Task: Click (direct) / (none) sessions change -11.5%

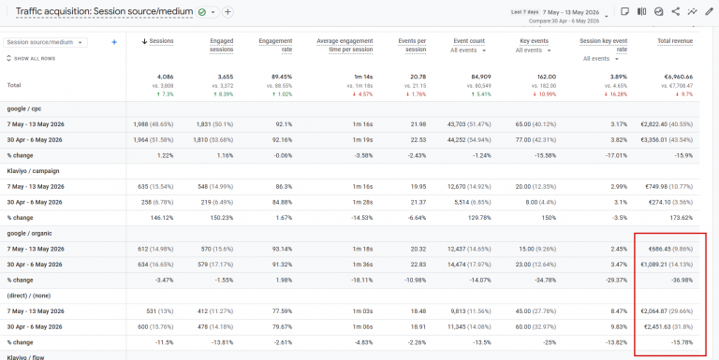Action: point(165,342)
